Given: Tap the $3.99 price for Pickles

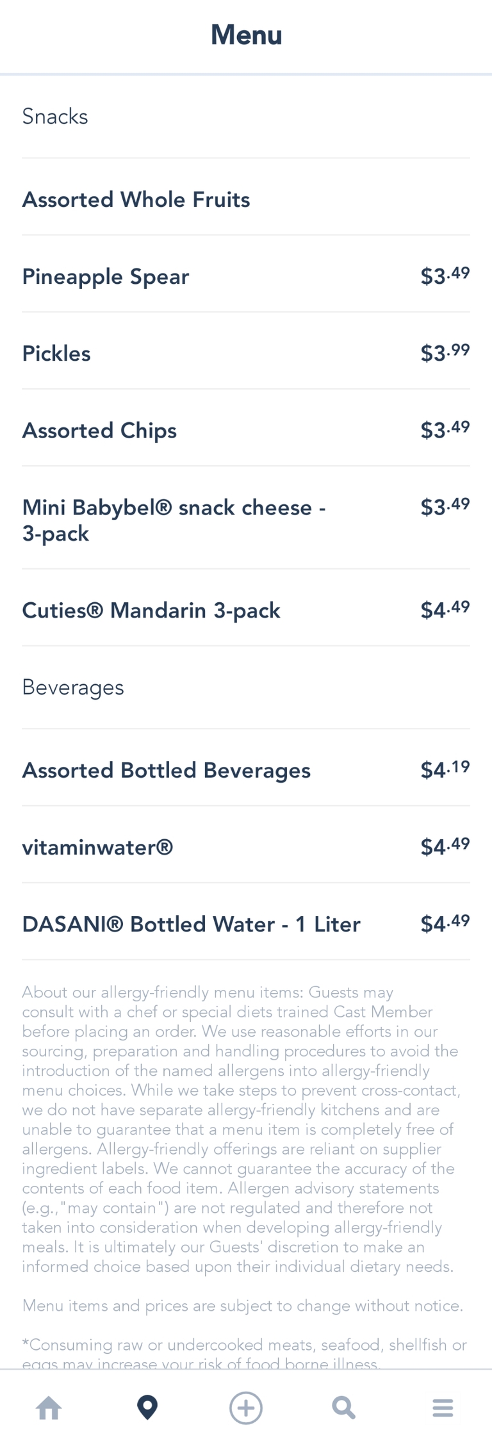Looking at the screenshot, I should click(x=445, y=352).
